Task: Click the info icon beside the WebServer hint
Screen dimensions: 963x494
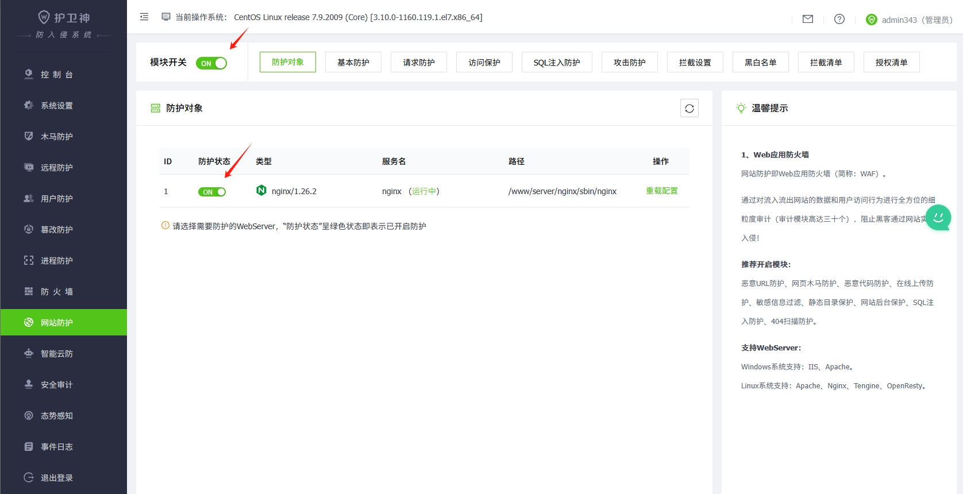Action: (x=165, y=226)
